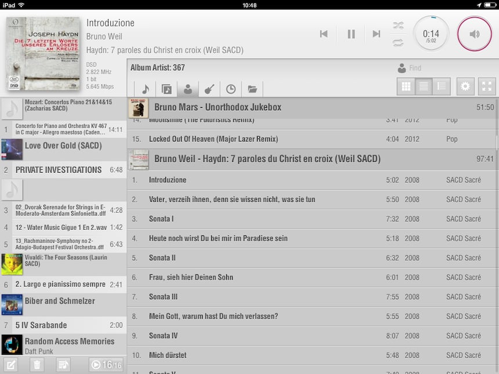The height and width of the screenshot is (374, 499).
Task: Open the playlist music list icon
Action: 63,365
